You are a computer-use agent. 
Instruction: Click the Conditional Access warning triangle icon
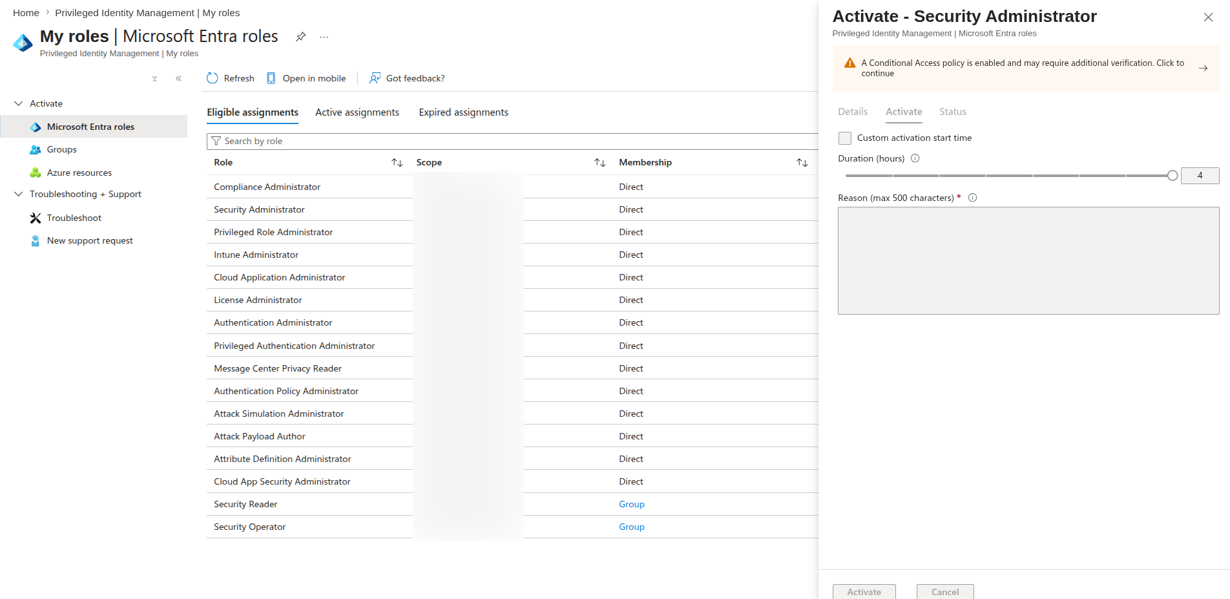(850, 63)
